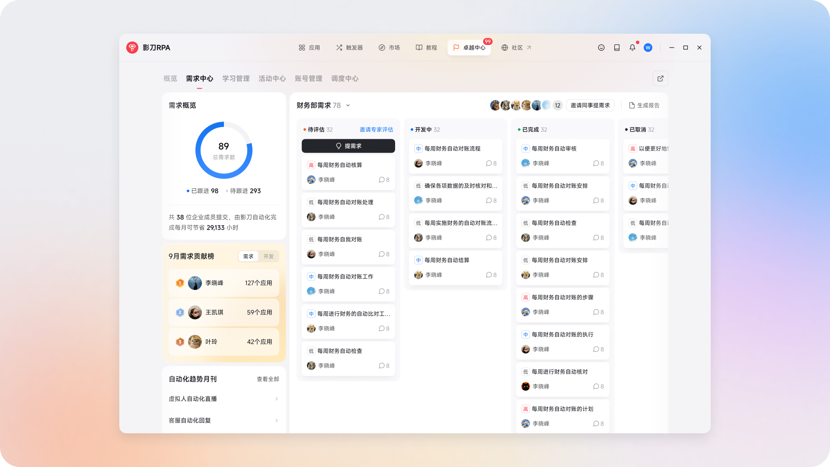
Task: Click the 影刀RPA logo icon
Action: pyautogui.click(x=132, y=48)
